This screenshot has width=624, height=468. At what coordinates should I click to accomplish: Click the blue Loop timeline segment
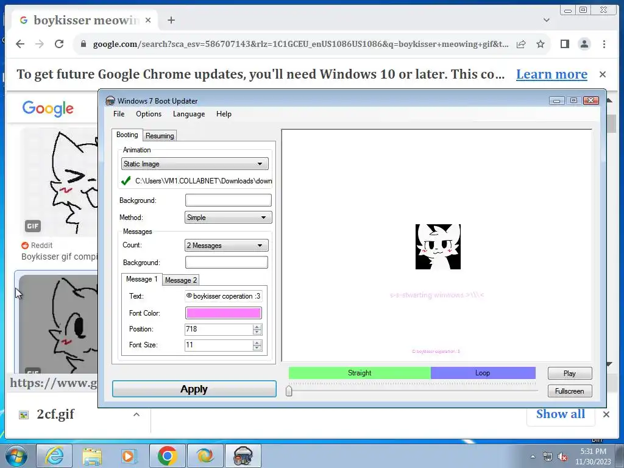pos(483,373)
